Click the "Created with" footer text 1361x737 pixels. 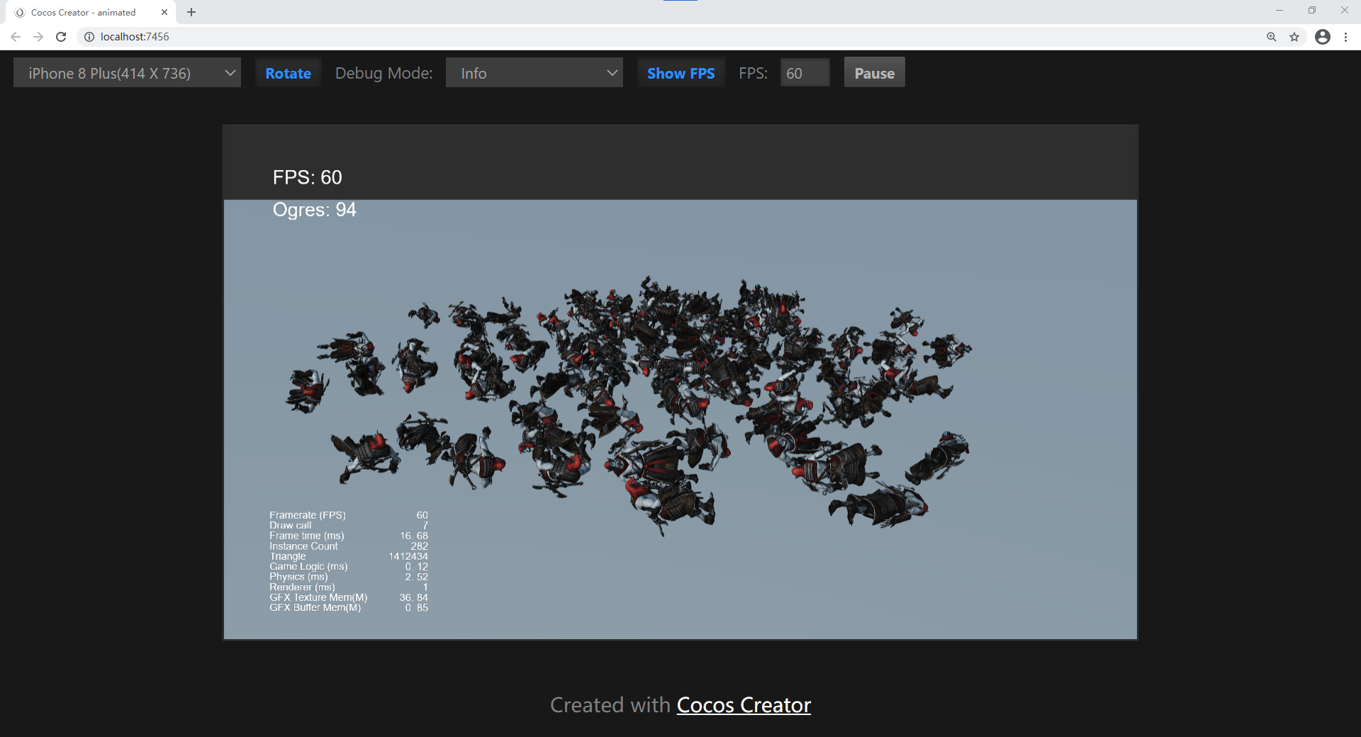click(x=610, y=705)
